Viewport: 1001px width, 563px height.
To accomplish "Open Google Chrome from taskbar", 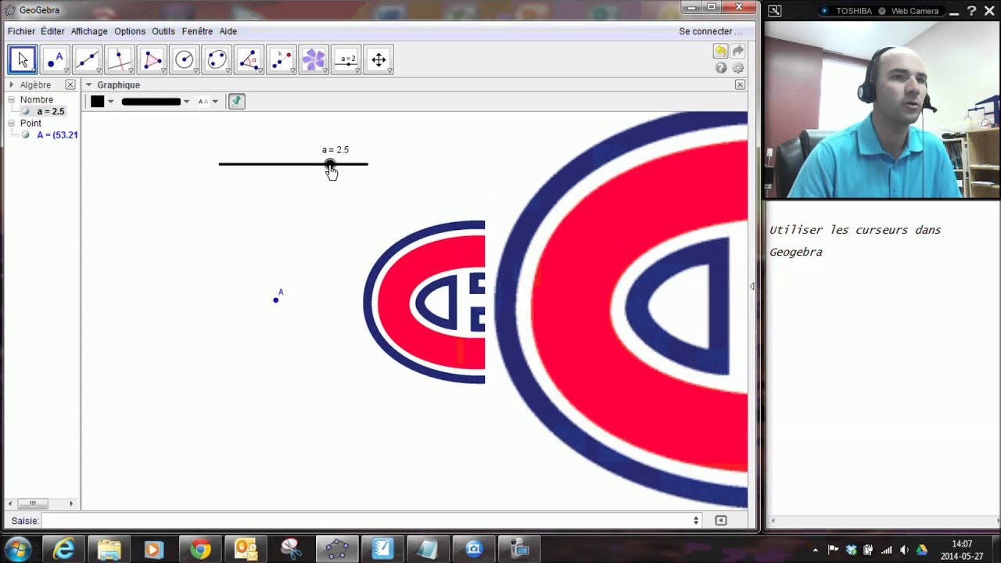I will 199,549.
